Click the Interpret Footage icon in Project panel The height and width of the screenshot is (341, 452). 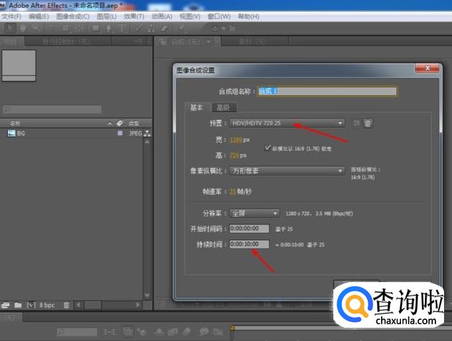click(x=5, y=305)
